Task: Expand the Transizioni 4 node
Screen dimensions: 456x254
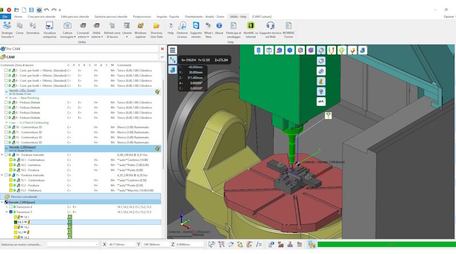Action: click(x=7, y=207)
